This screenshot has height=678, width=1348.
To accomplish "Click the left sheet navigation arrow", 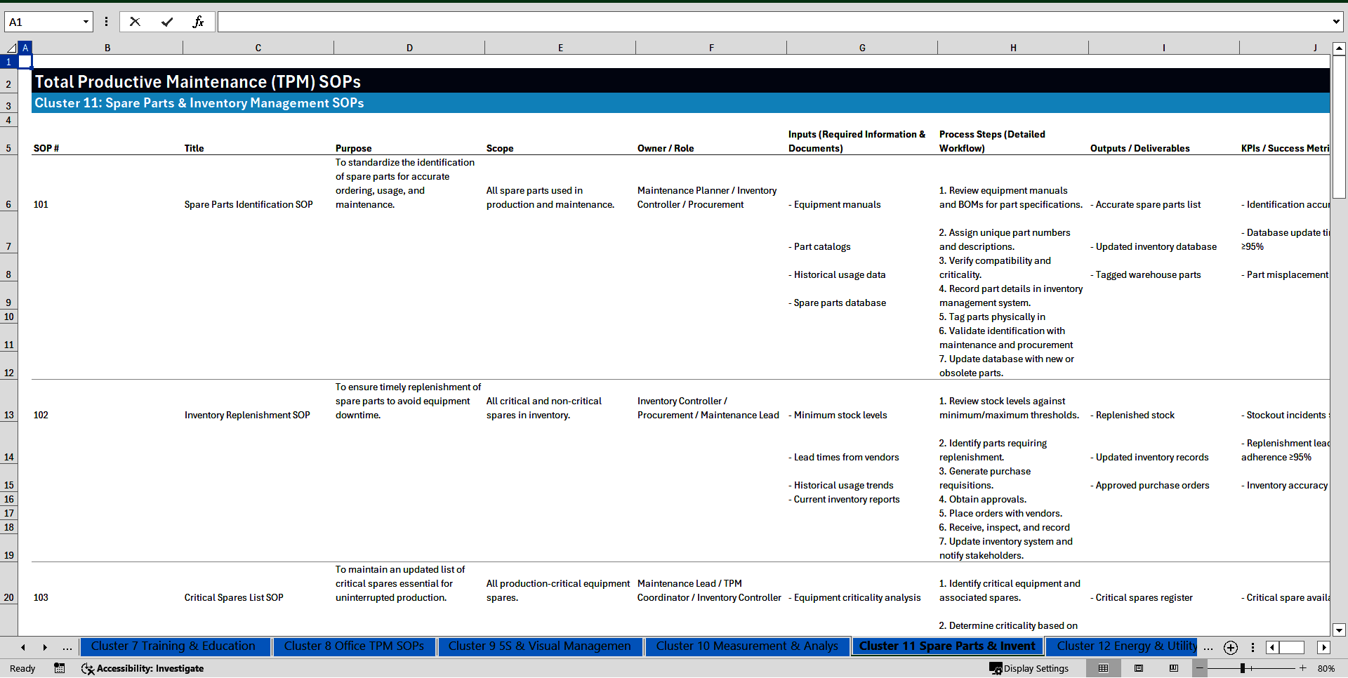I will 22,647.
